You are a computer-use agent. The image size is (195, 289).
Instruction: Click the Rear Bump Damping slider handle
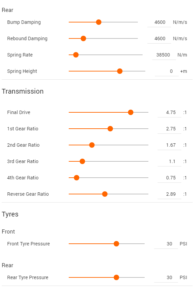click(x=99, y=22)
